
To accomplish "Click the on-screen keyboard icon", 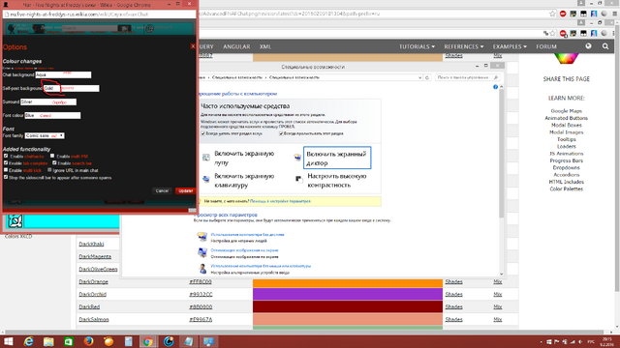I will pos(206,180).
